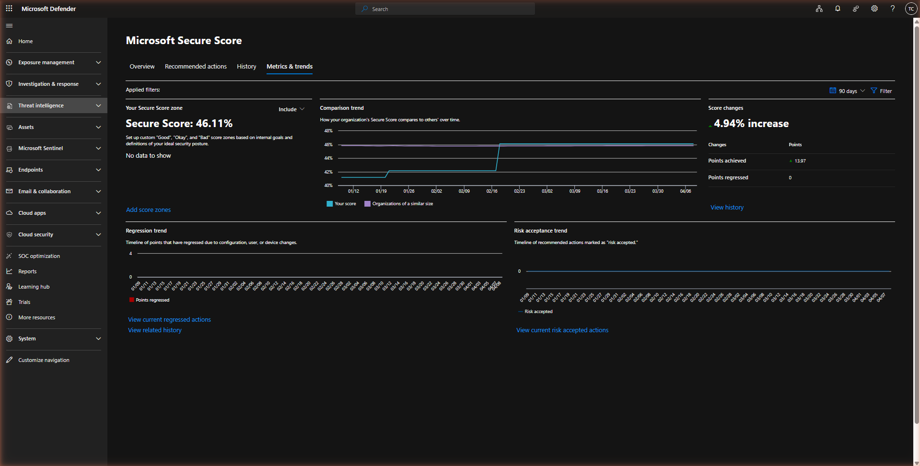
Task: Click Add score zones link
Action: (x=148, y=210)
